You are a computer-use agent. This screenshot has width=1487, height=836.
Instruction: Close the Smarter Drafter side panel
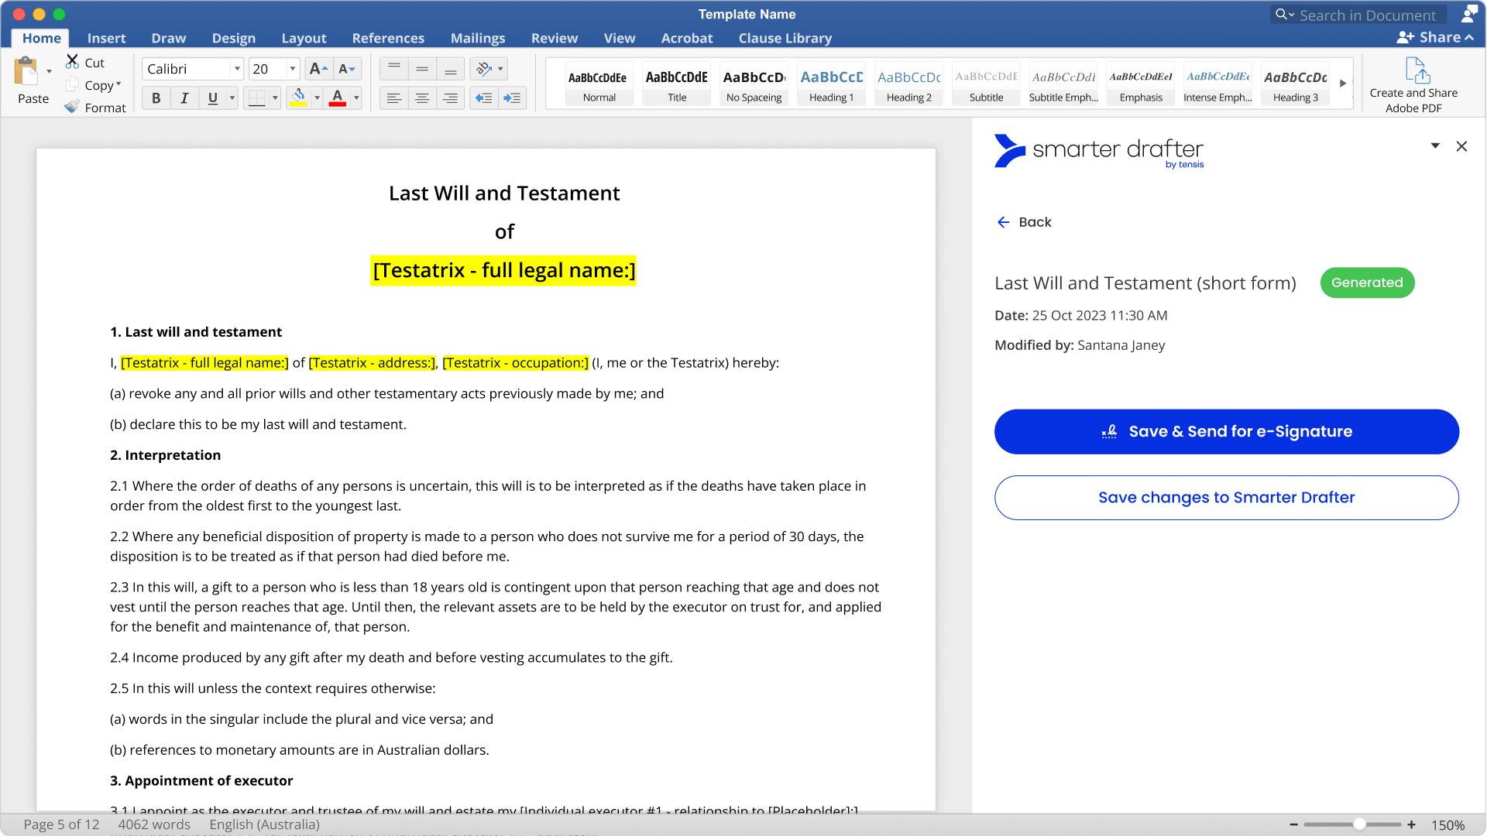tap(1461, 146)
